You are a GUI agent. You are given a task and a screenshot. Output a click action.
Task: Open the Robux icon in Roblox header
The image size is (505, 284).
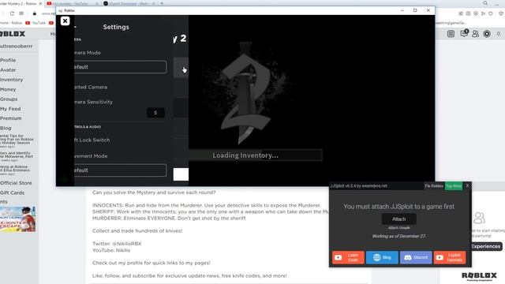487,33
